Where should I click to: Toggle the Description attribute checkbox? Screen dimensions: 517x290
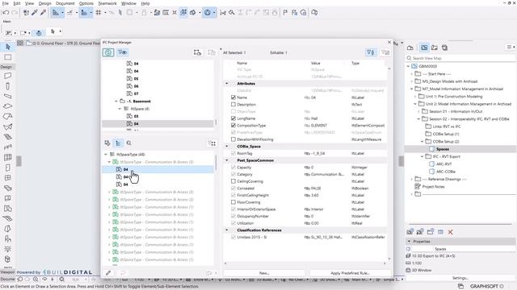[x=233, y=104]
